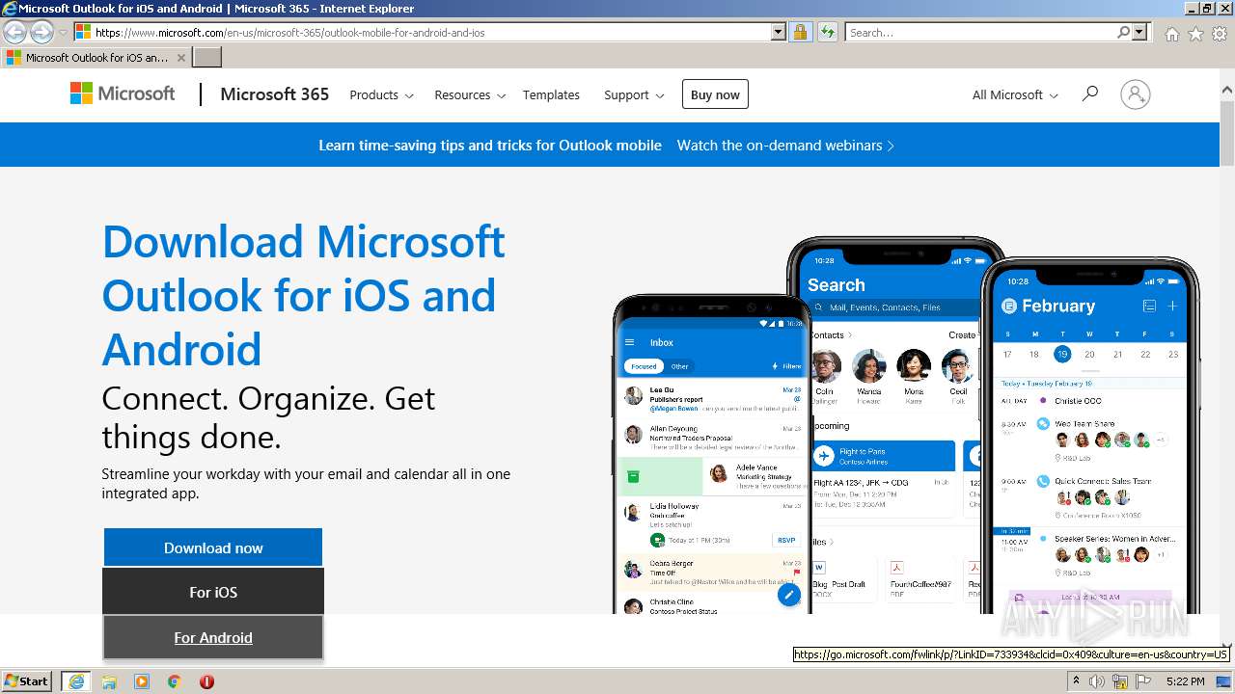Click the browser Forward arrow button
The height and width of the screenshot is (694, 1235).
click(41, 32)
